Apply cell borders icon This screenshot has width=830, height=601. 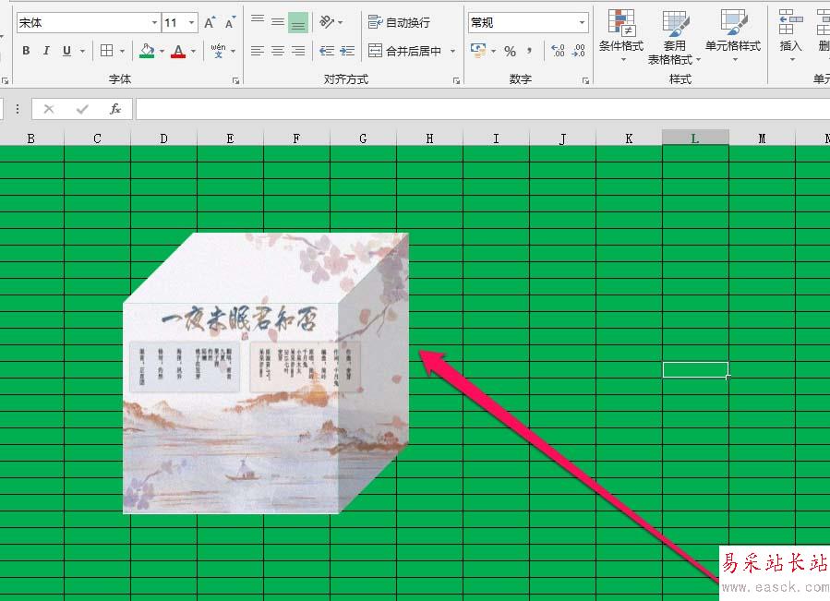(x=107, y=51)
